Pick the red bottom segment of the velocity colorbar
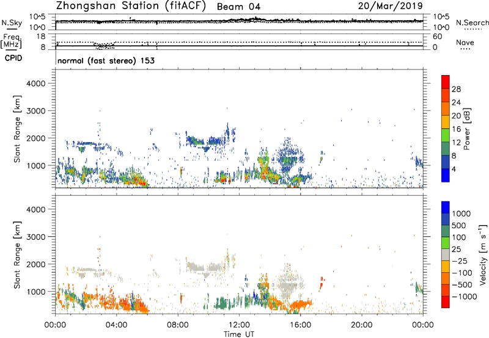Image resolution: width=489 pixels, height=338 pixels. [446, 302]
